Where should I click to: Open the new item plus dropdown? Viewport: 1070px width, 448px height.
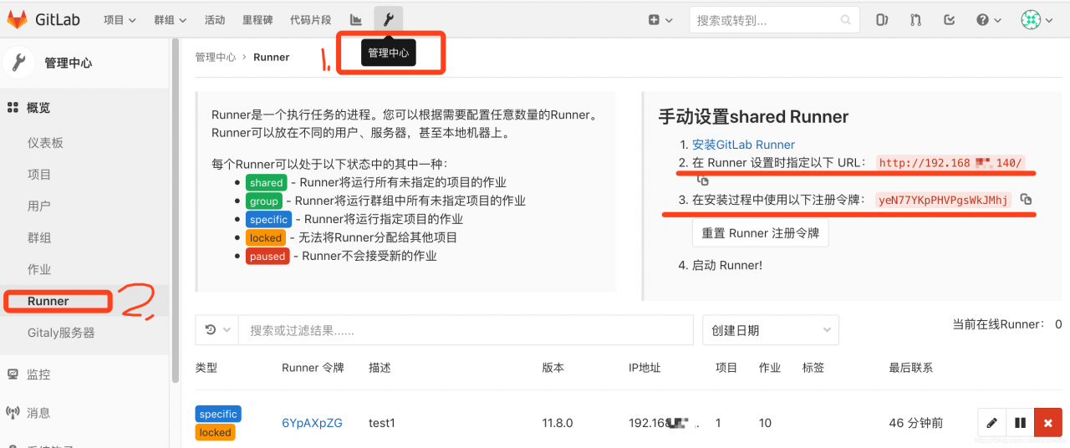click(x=659, y=20)
